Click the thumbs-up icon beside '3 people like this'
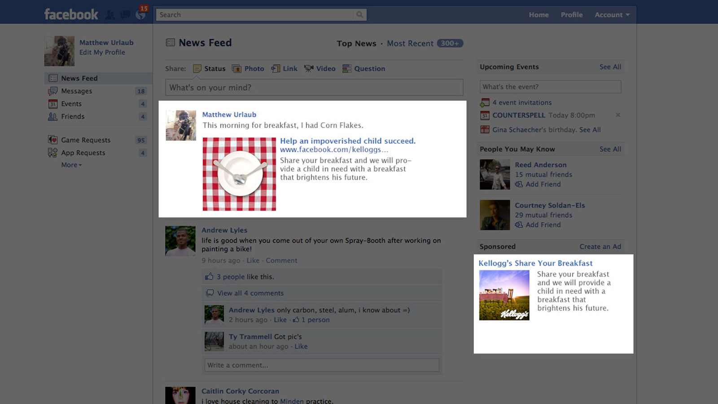This screenshot has width=718, height=404. [210, 277]
